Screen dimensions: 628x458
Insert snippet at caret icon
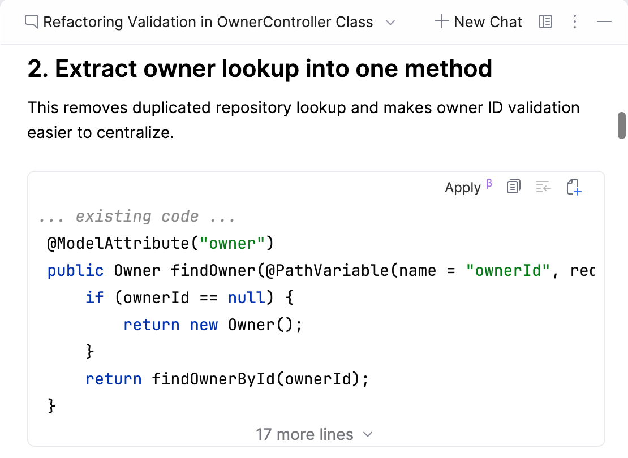pyautogui.click(x=544, y=187)
